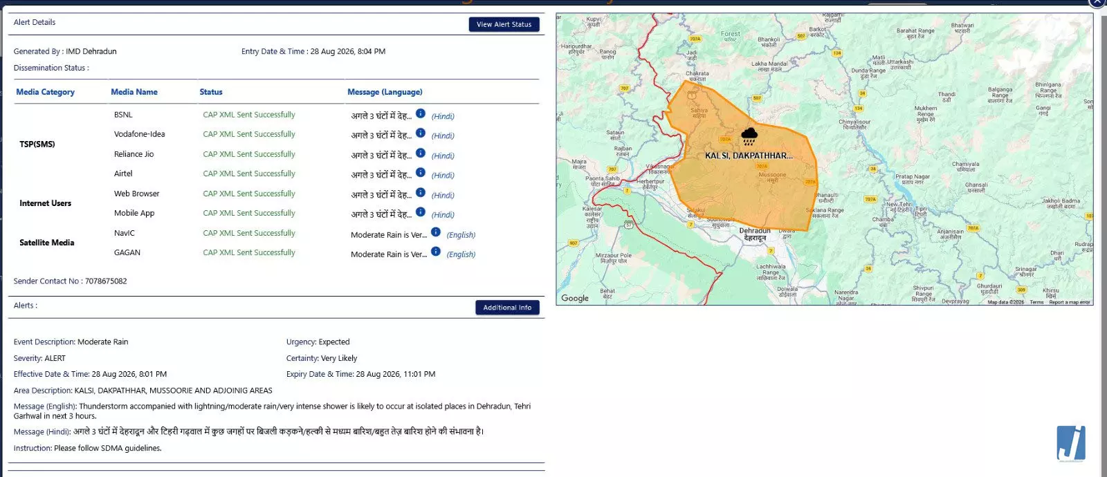Screen dimensions: 1107x477
Task: Click info icon in GAGAN message row
Action: [x=435, y=251]
